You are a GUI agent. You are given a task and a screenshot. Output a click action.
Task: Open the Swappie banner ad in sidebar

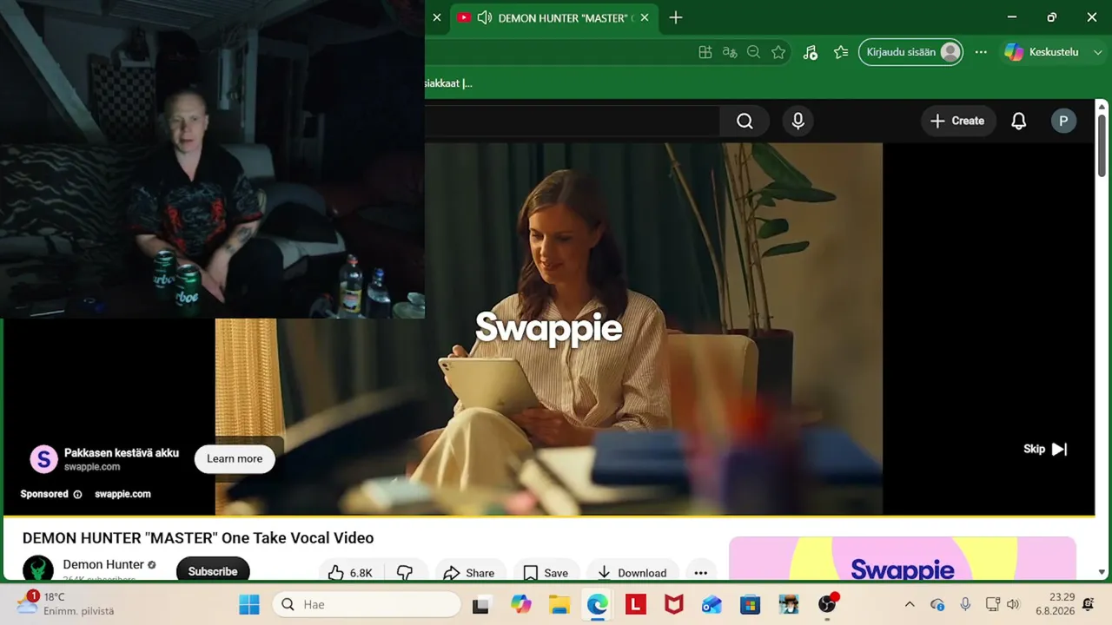pos(903,559)
